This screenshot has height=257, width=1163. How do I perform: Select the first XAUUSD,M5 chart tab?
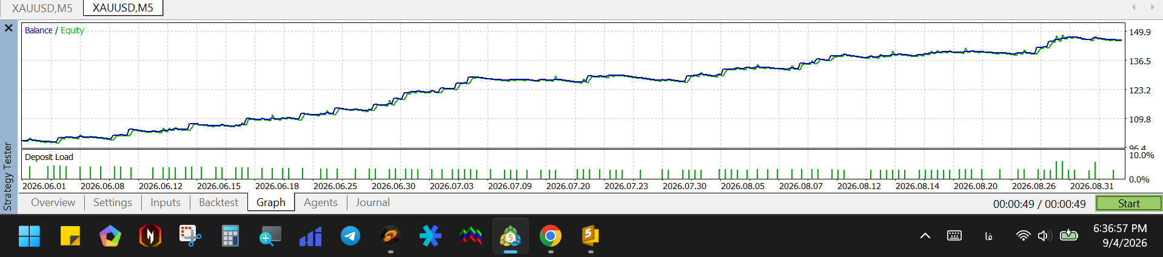pyautogui.click(x=42, y=8)
